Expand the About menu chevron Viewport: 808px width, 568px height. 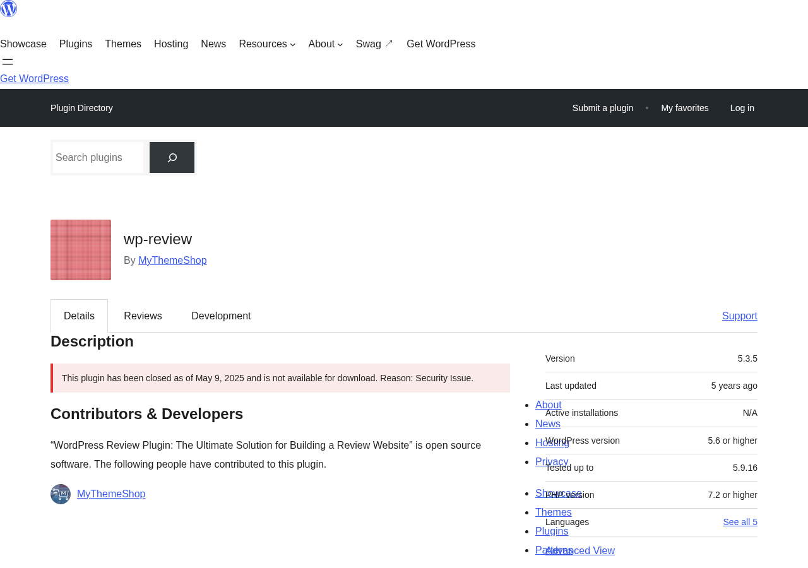(340, 44)
